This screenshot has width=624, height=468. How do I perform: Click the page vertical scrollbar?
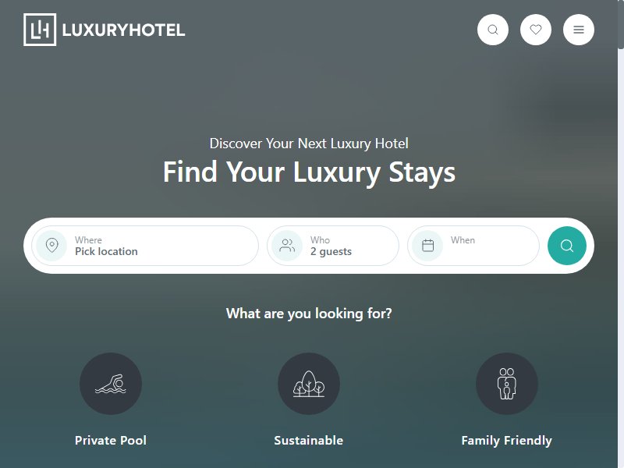point(621,234)
